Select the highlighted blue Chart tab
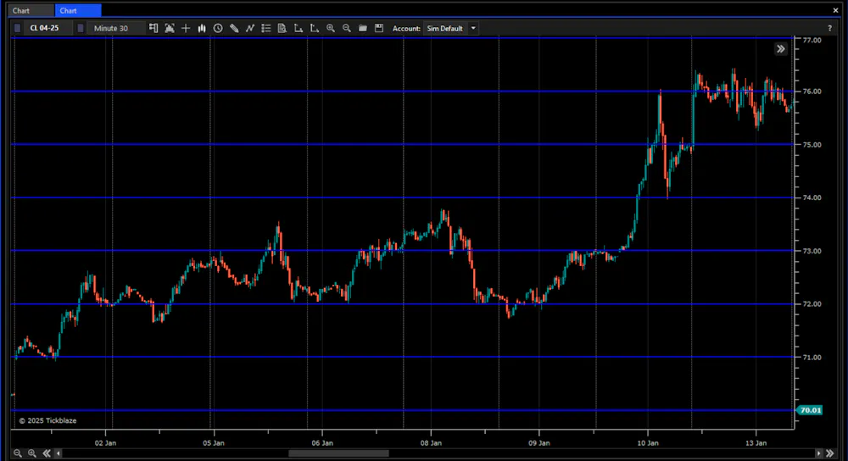Viewport: 848px width, 461px height. [78, 10]
